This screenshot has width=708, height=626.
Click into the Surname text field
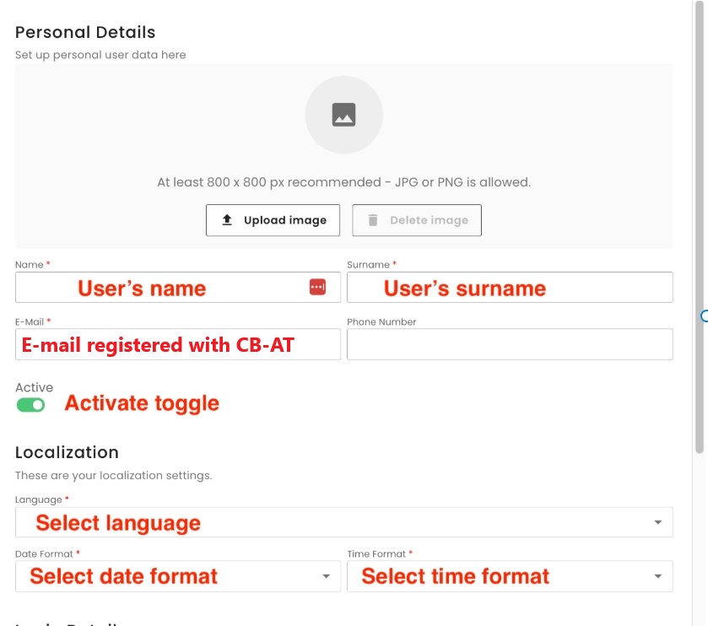(509, 288)
